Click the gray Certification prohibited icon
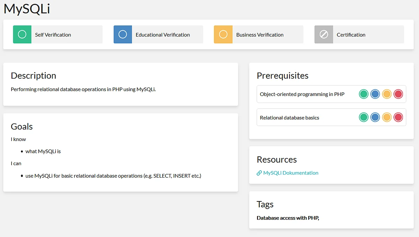Image resolution: width=419 pixels, height=237 pixels. [324, 35]
